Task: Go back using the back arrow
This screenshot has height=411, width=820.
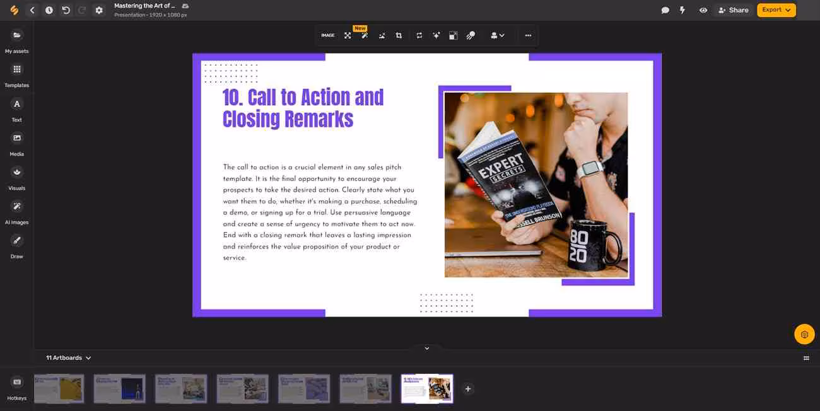Action: 32,10
